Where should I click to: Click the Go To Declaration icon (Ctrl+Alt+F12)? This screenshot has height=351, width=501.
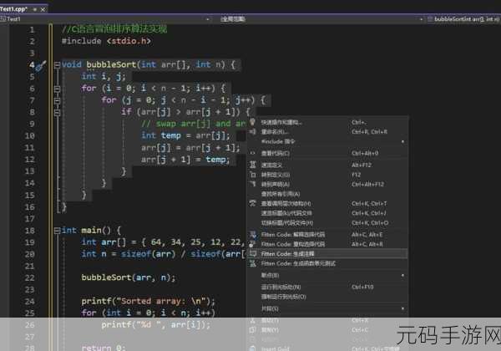click(x=252, y=184)
